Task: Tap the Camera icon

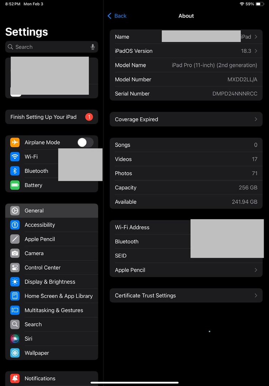Action: pos(15,253)
